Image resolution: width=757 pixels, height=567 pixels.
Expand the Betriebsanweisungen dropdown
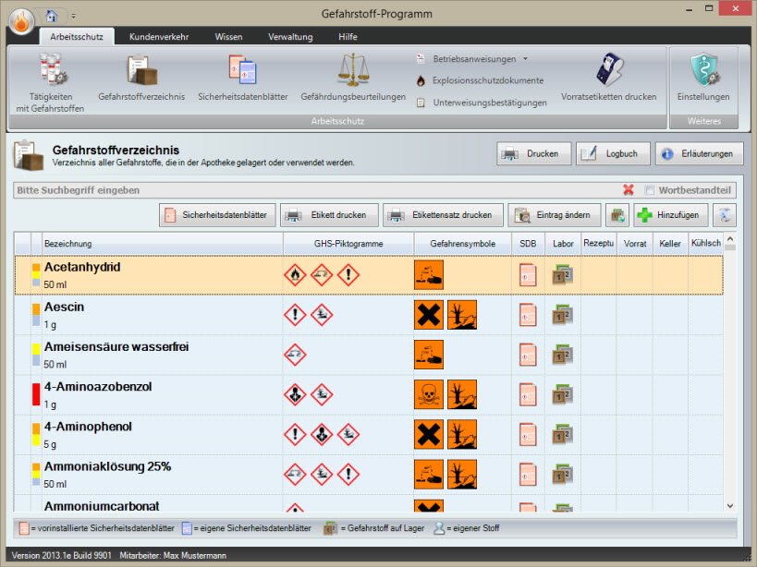pyautogui.click(x=525, y=59)
